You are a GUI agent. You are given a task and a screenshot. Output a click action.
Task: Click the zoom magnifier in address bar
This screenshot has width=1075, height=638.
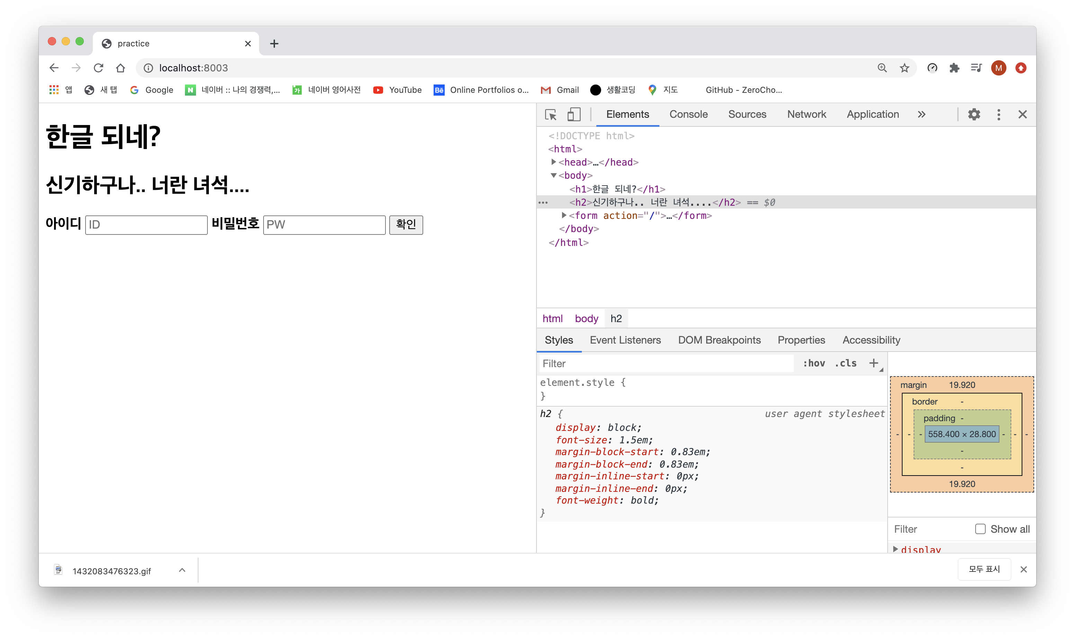click(x=882, y=68)
